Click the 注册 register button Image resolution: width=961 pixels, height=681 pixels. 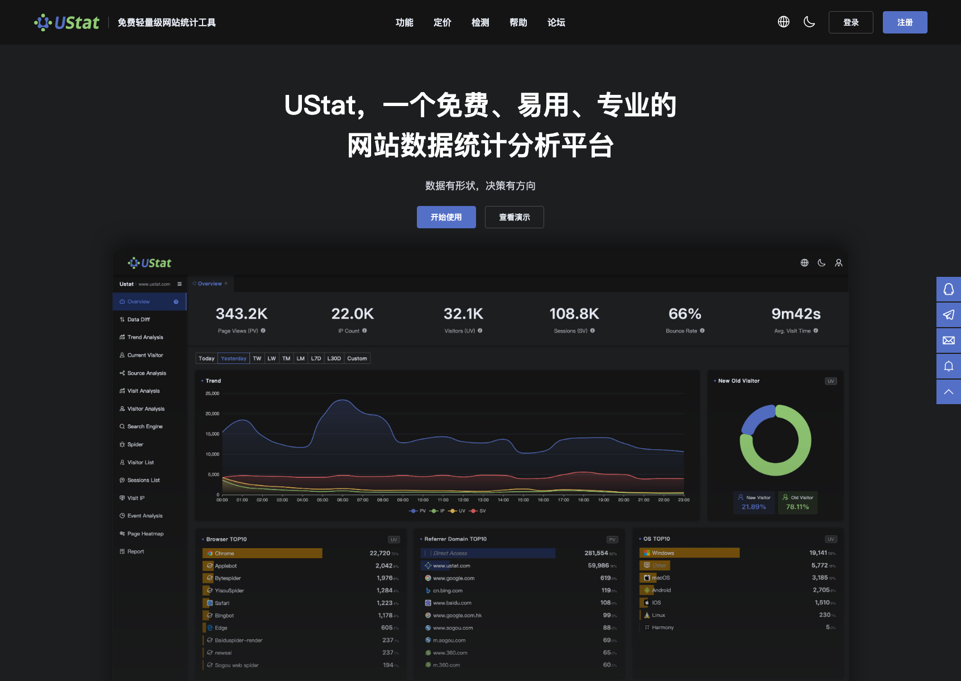click(905, 22)
